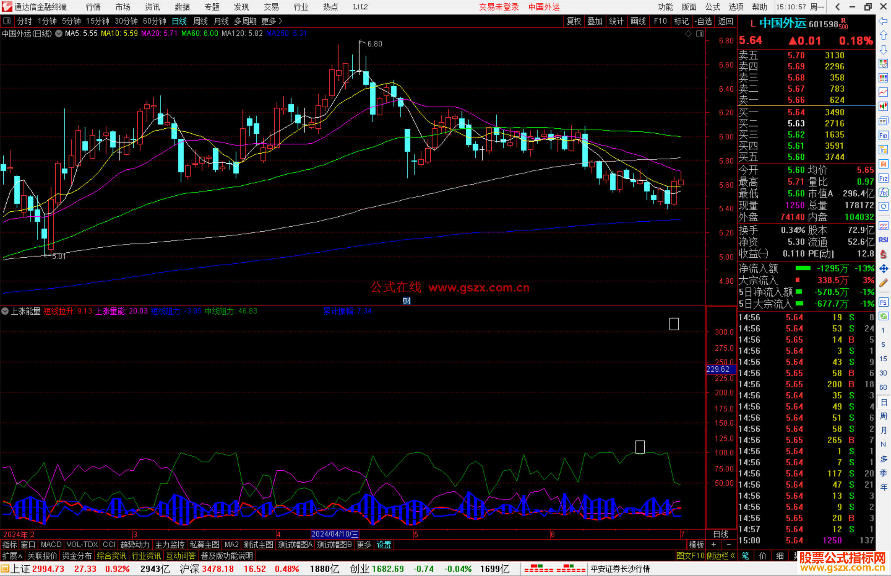Open the 公式 menu
Screen dimensions: 891x576
[712, 7]
